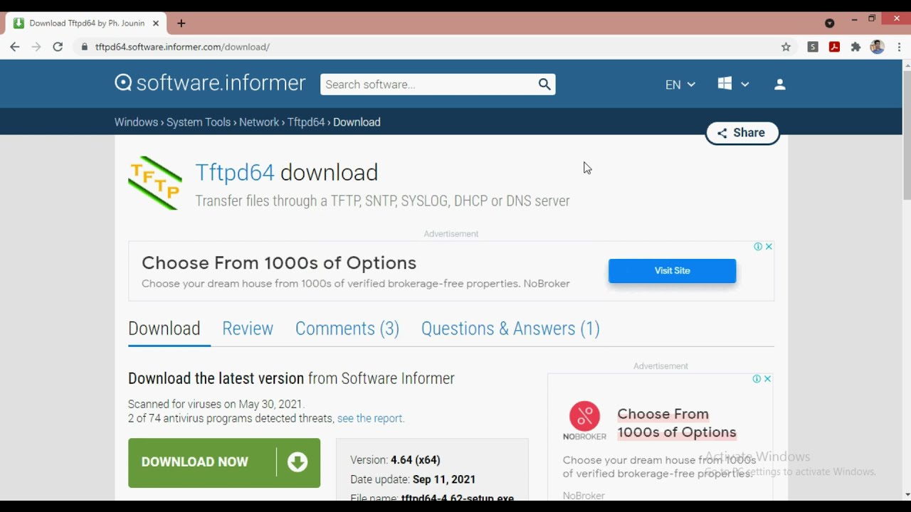The width and height of the screenshot is (911, 512).
Task: Click the Visit Site ad button
Action: tap(672, 271)
